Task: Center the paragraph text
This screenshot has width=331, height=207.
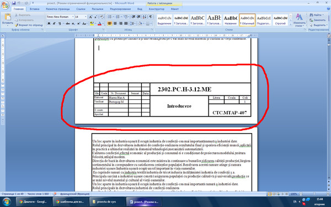Action: point(115,23)
